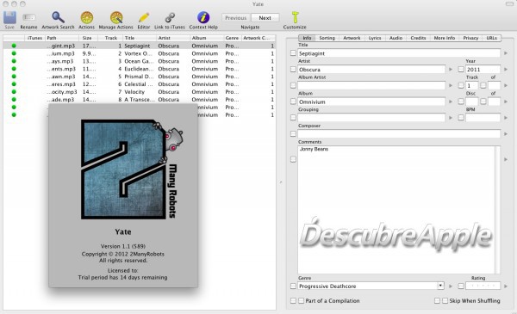Screen dimensions: 517x314
Task: Click arrow beside the BPM field
Action: point(506,118)
